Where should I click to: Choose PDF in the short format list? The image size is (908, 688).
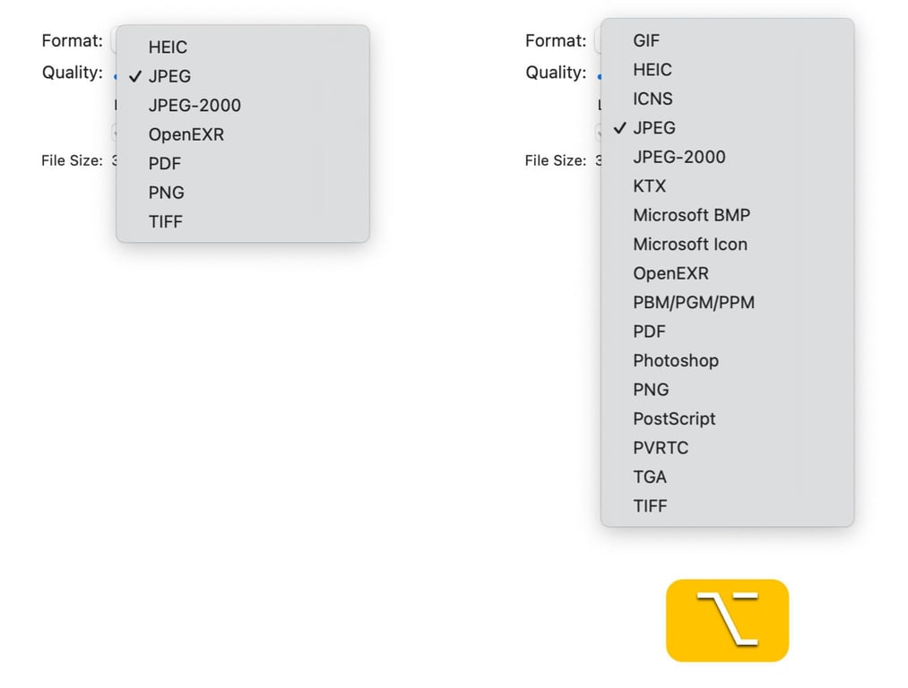click(243, 163)
